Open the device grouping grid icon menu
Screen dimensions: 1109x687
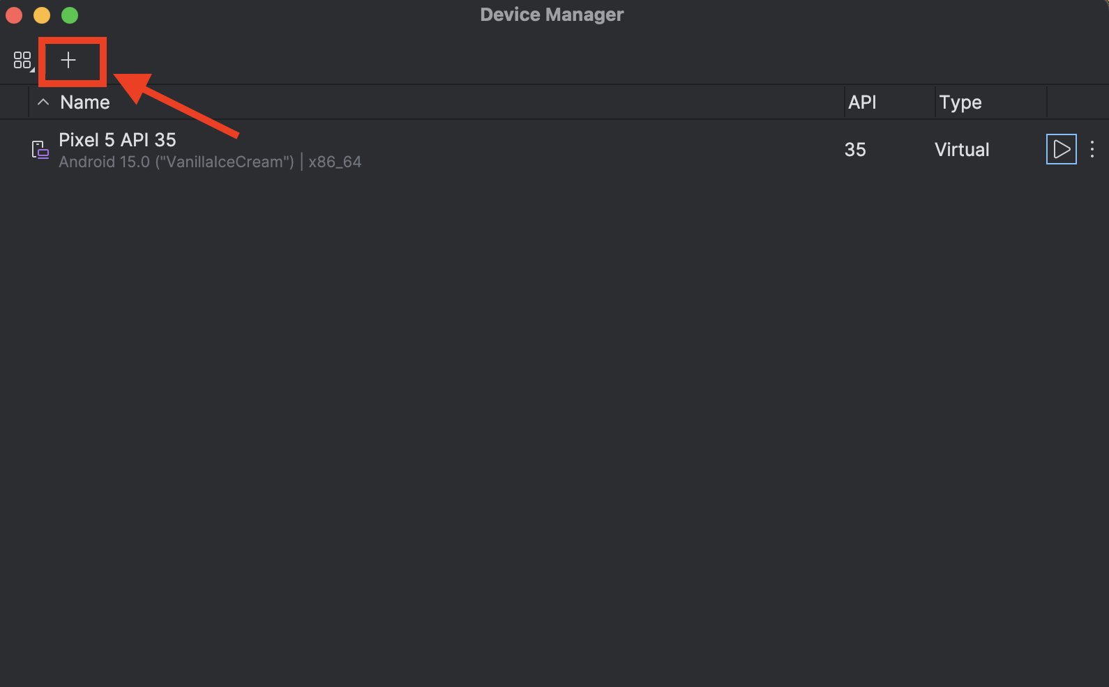[x=23, y=61]
